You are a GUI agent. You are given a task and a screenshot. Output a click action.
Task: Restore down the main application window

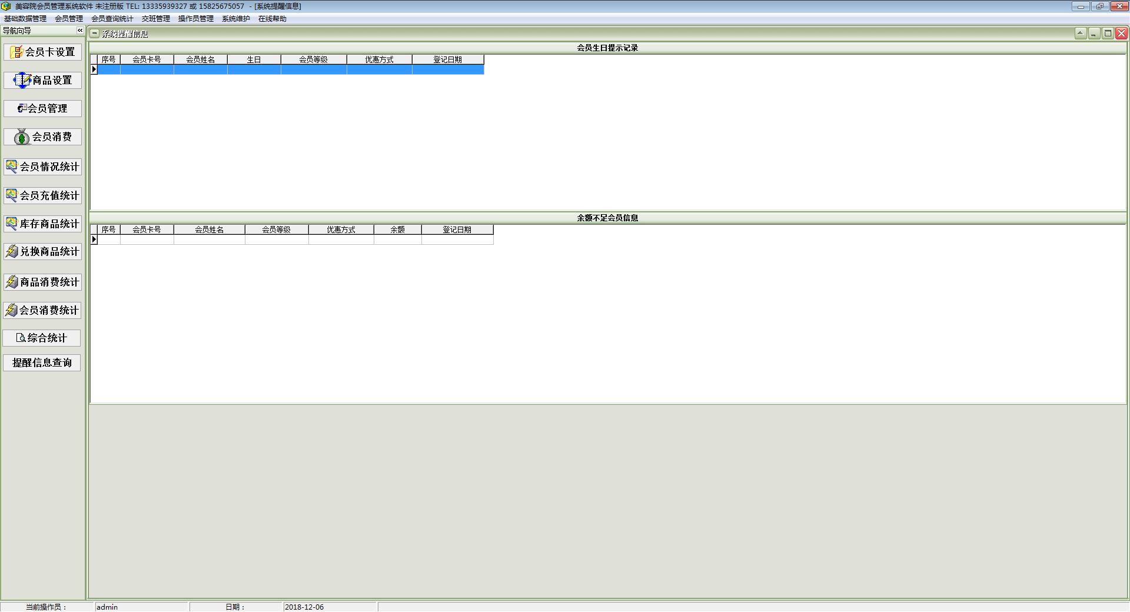tap(1099, 6)
